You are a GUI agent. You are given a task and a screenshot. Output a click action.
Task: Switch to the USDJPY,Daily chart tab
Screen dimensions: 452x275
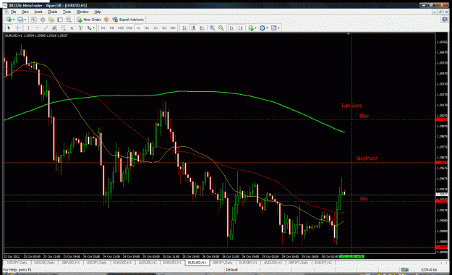pyautogui.click(x=97, y=263)
